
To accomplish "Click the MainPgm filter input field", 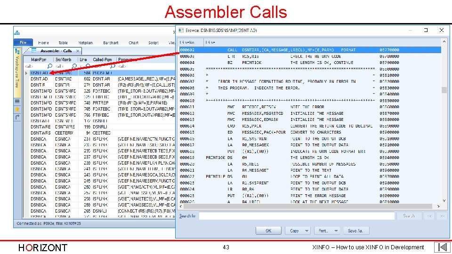I will click(36, 66).
